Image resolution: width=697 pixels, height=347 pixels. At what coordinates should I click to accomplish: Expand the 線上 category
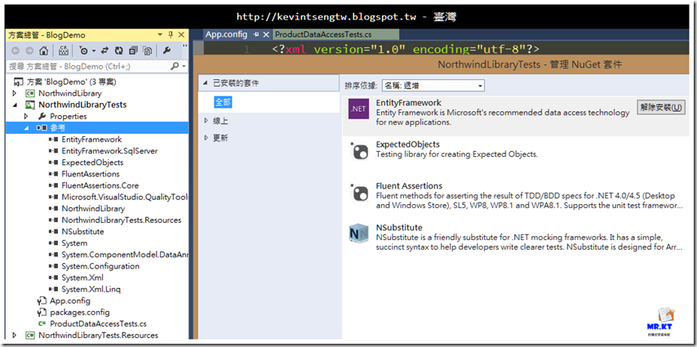pyautogui.click(x=206, y=121)
